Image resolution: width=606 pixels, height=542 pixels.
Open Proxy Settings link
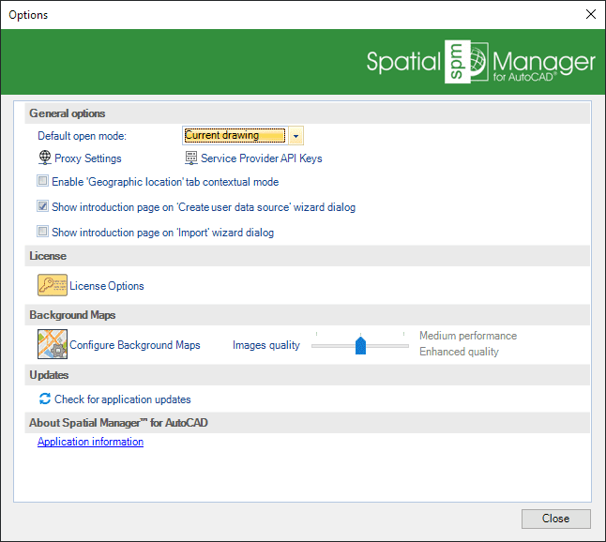pyautogui.click(x=88, y=158)
